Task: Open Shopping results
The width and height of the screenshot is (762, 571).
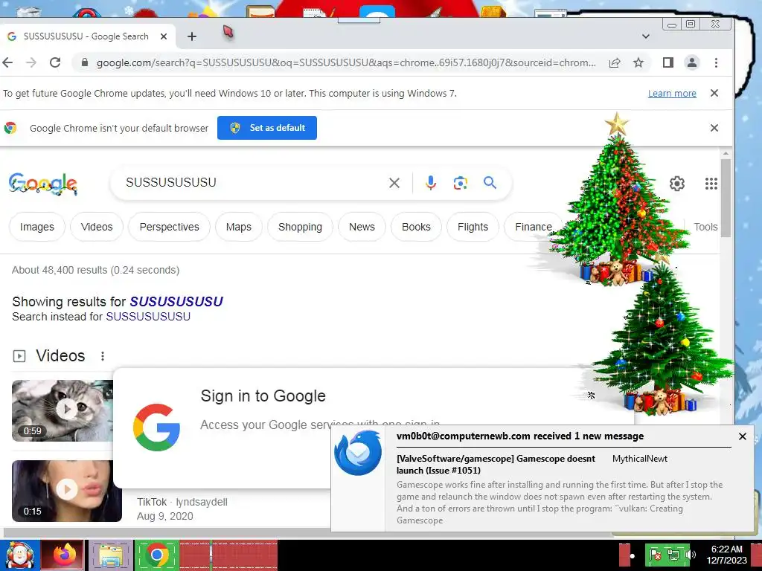Action: (300, 227)
